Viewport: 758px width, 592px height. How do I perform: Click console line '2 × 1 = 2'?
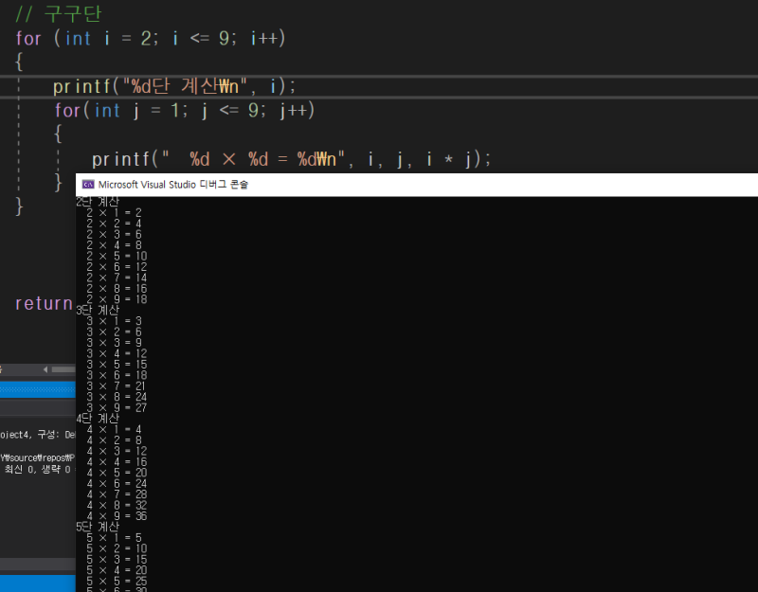(x=114, y=212)
